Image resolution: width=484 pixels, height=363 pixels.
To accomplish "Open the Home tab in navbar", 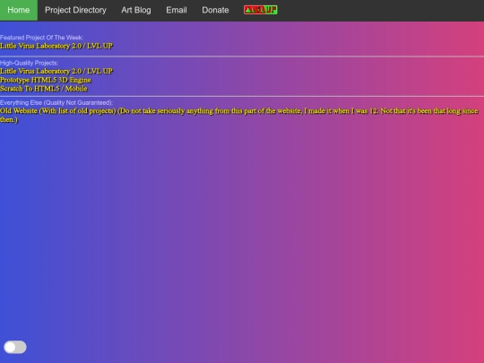I will 19,10.
